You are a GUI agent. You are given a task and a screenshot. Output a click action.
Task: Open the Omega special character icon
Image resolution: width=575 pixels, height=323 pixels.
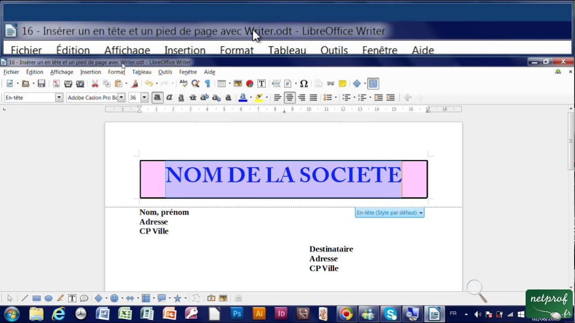pyautogui.click(x=304, y=83)
